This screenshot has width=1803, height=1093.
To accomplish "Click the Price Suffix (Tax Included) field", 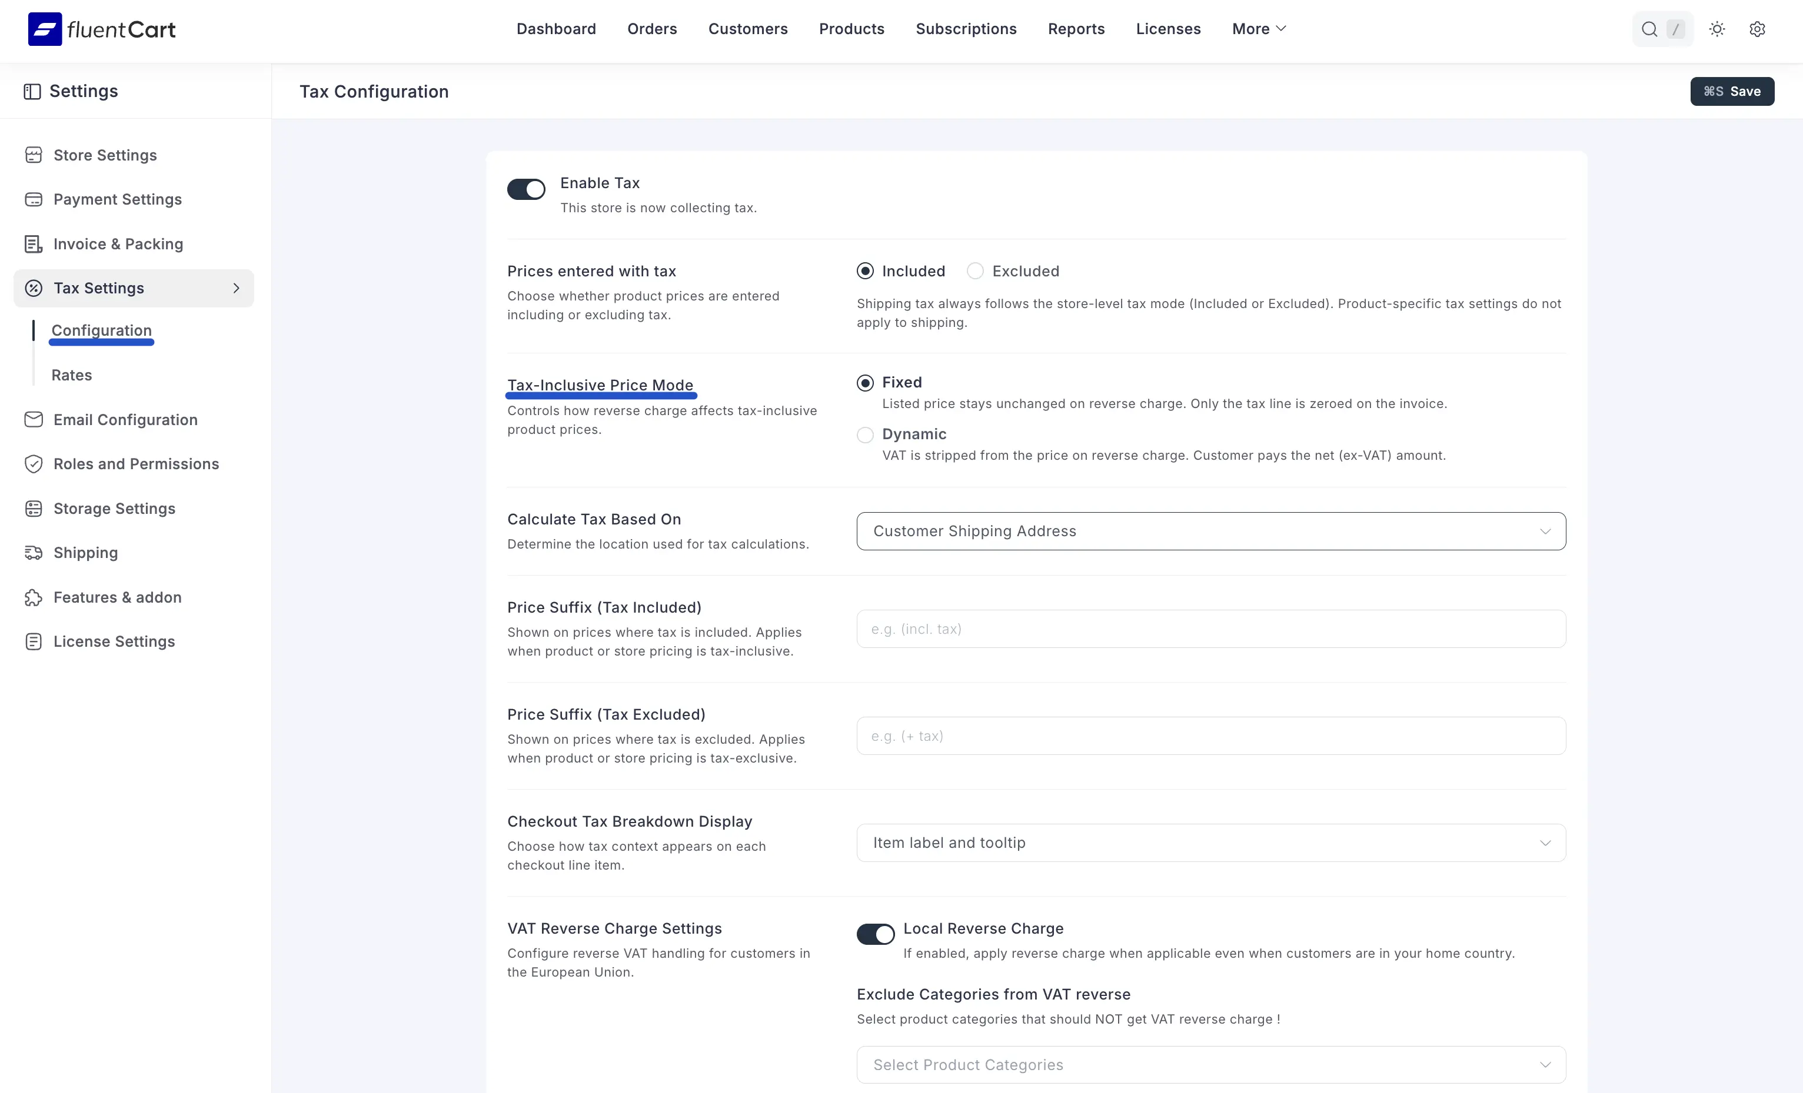I will tap(1211, 629).
